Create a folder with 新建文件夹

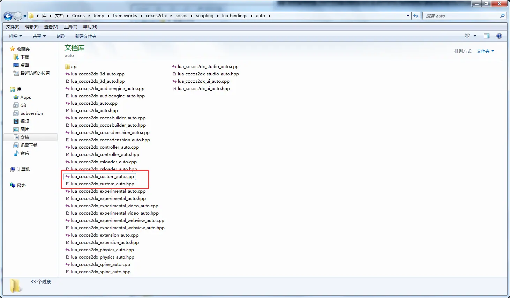point(86,36)
